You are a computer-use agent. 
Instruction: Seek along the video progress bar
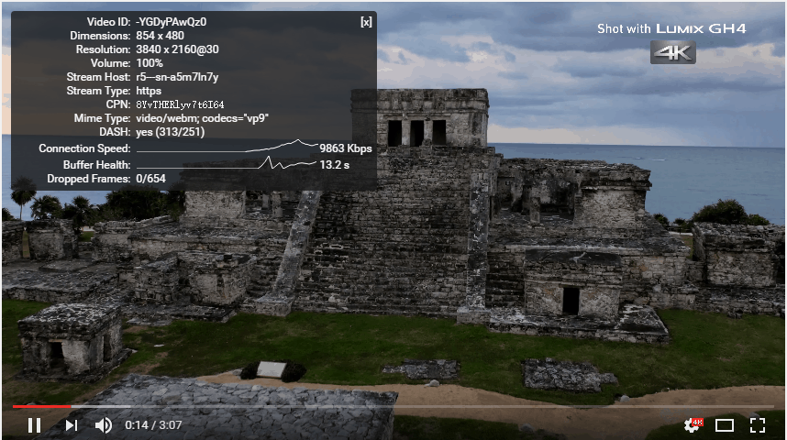point(393,406)
